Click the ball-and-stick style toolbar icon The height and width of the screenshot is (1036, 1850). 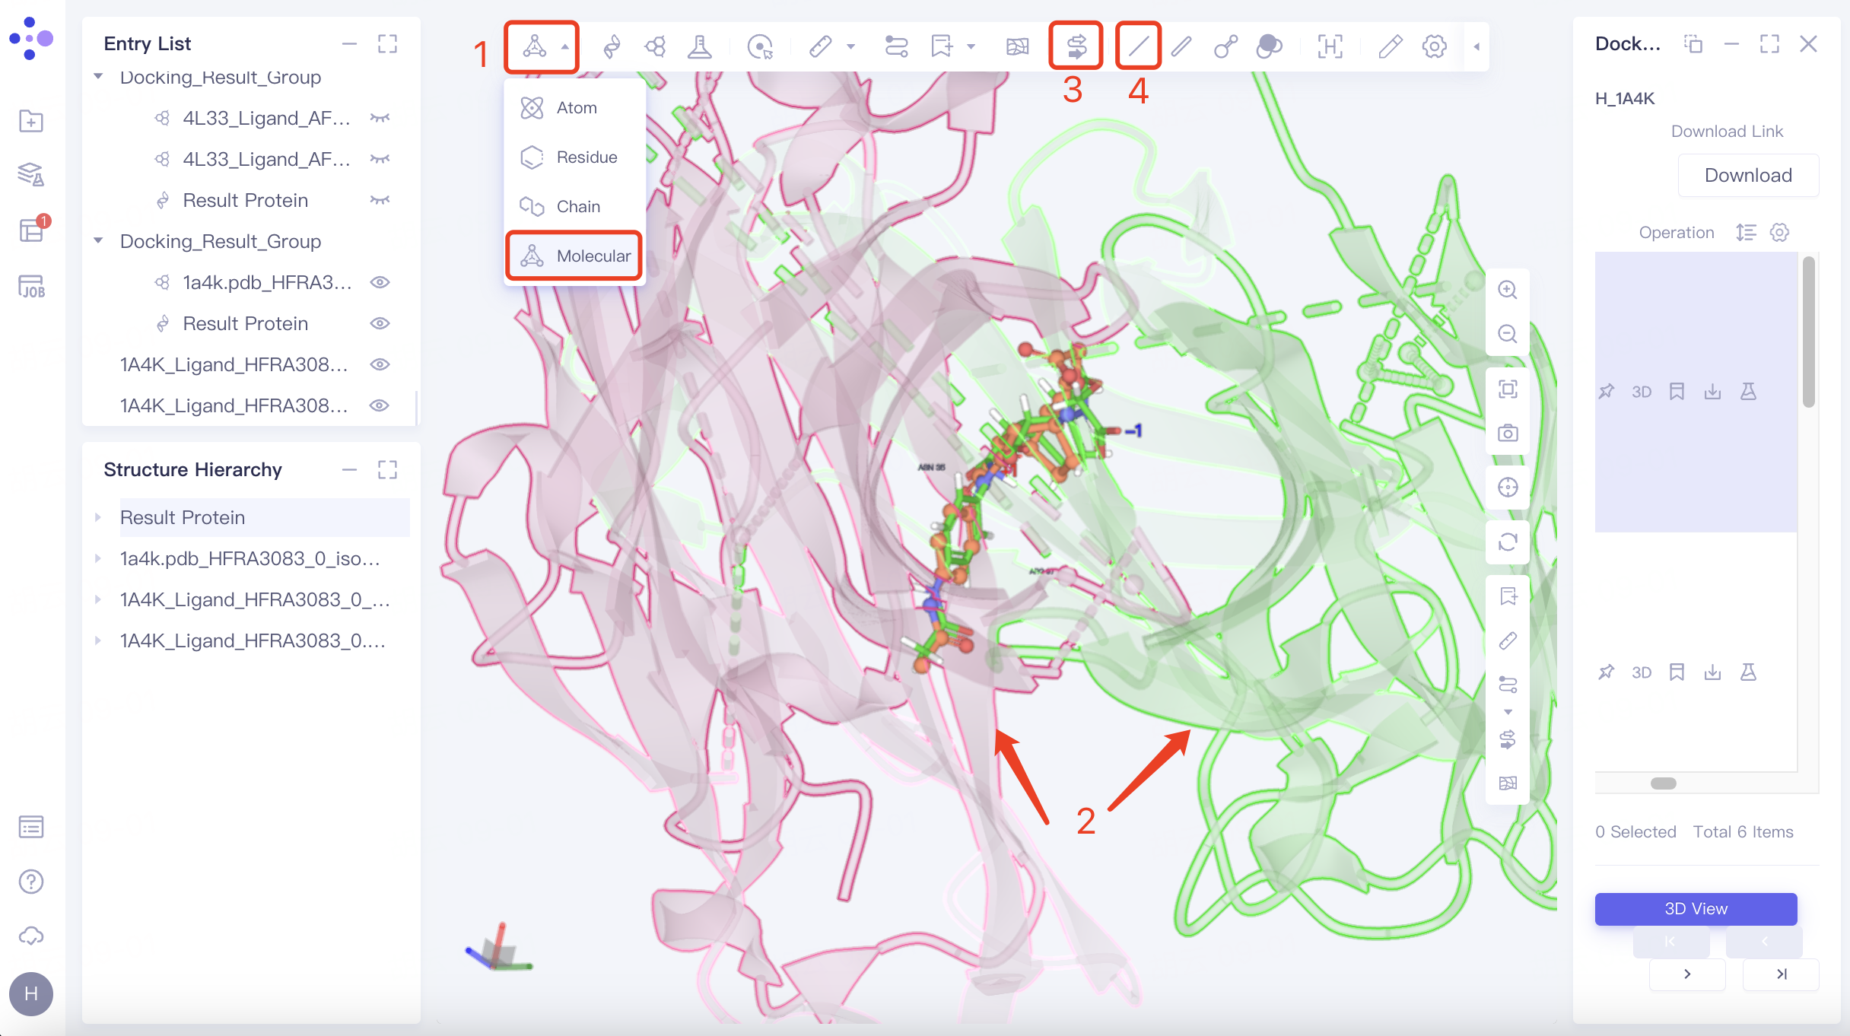pos(1225,46)
